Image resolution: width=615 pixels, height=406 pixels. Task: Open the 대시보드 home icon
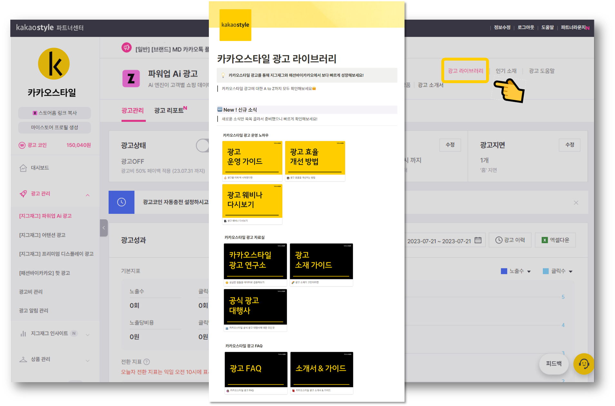pos(23,168)
